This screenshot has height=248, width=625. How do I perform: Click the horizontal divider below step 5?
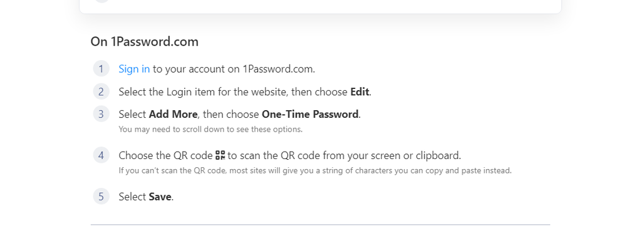pos(320,224)
